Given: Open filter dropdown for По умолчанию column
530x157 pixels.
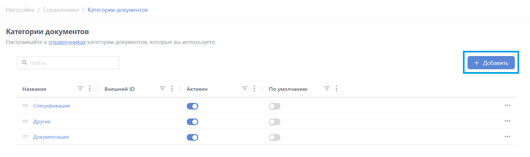Looking at the screenshot, I should point(327,89).
